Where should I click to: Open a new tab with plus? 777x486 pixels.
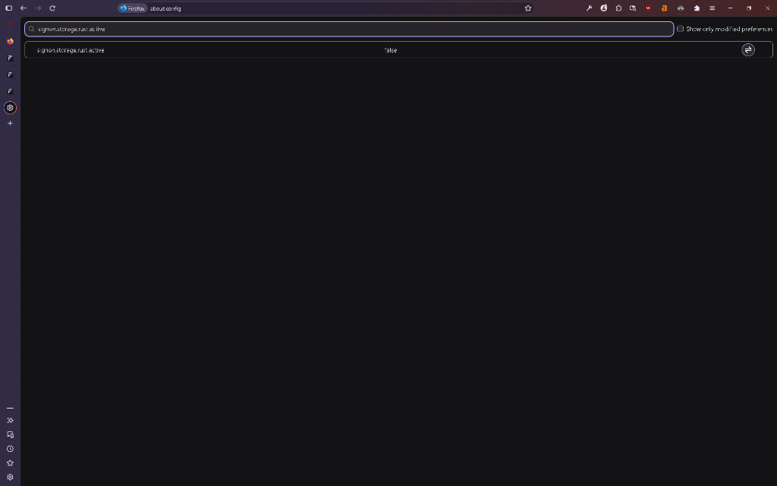point(10,123)
